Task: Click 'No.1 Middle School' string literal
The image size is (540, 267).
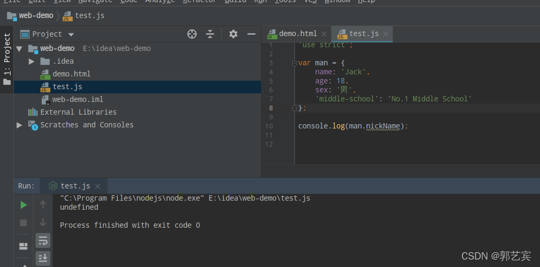Action: pos(430,99)
